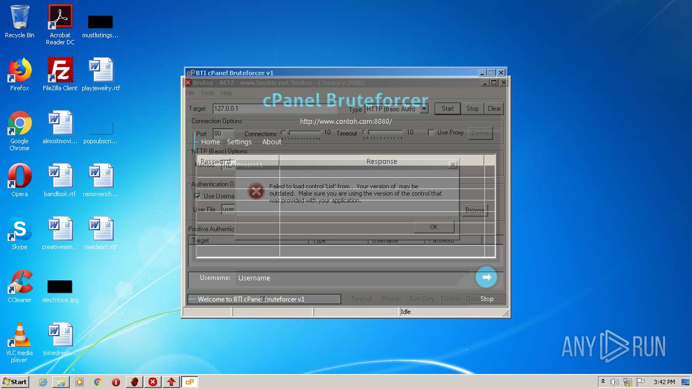
Task: Open needsoct.rtf document icon
Action: point(101,233)
